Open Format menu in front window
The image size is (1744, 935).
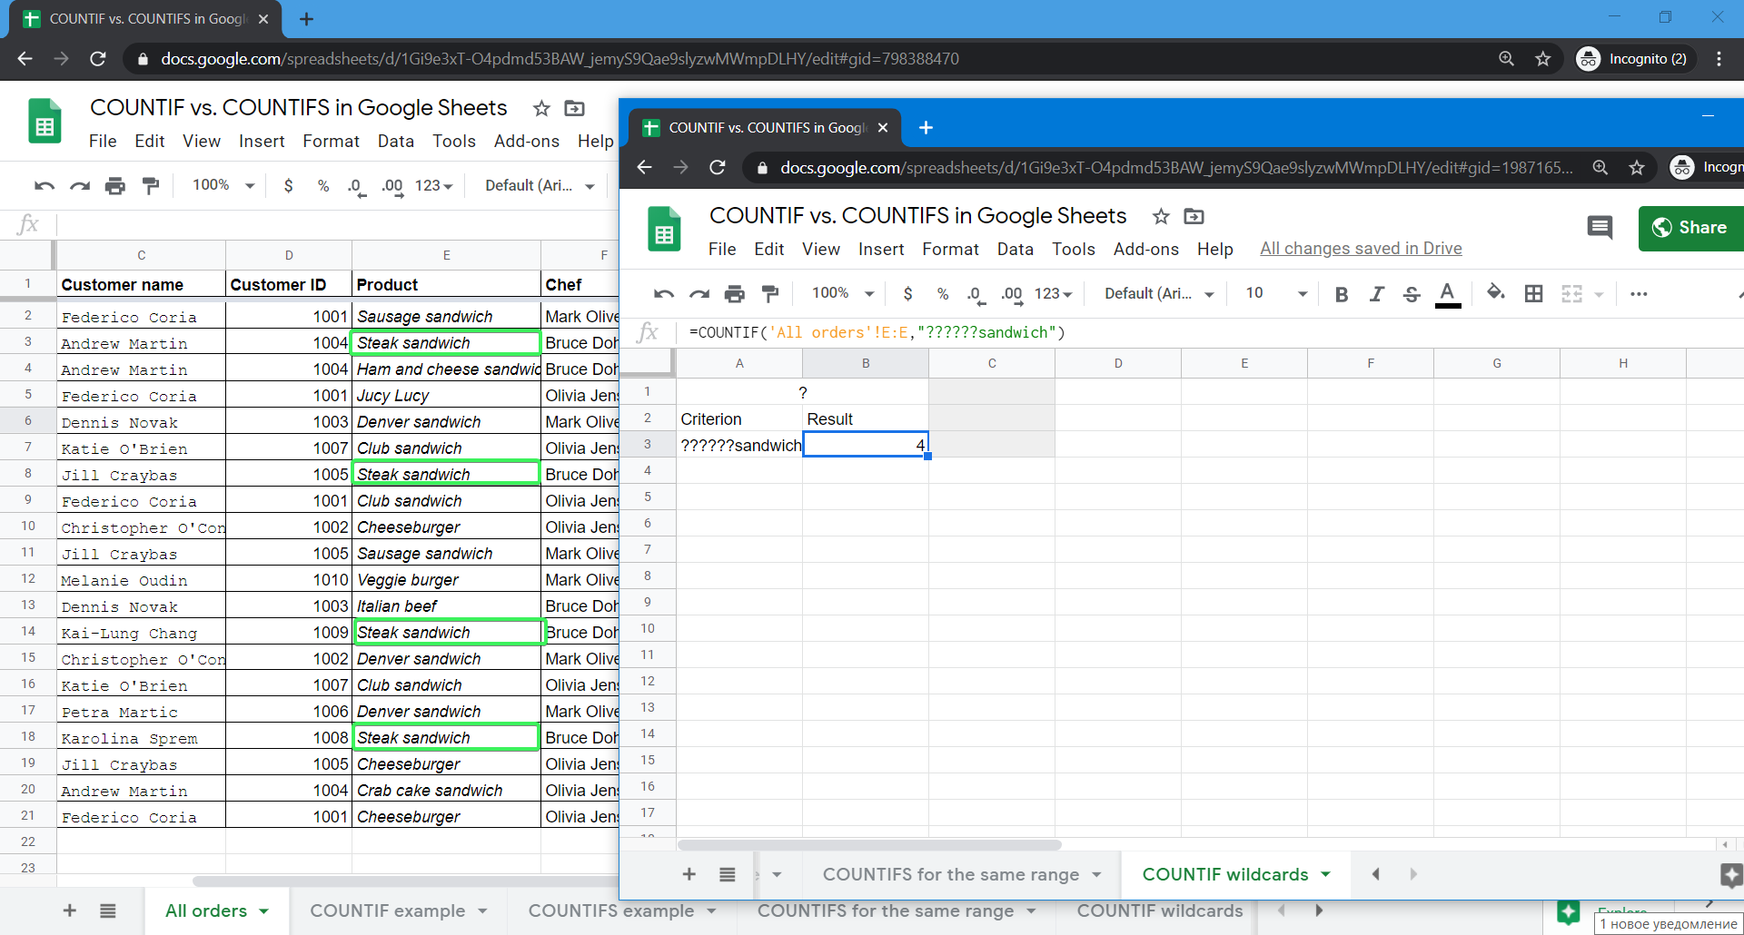pos(950,249)
